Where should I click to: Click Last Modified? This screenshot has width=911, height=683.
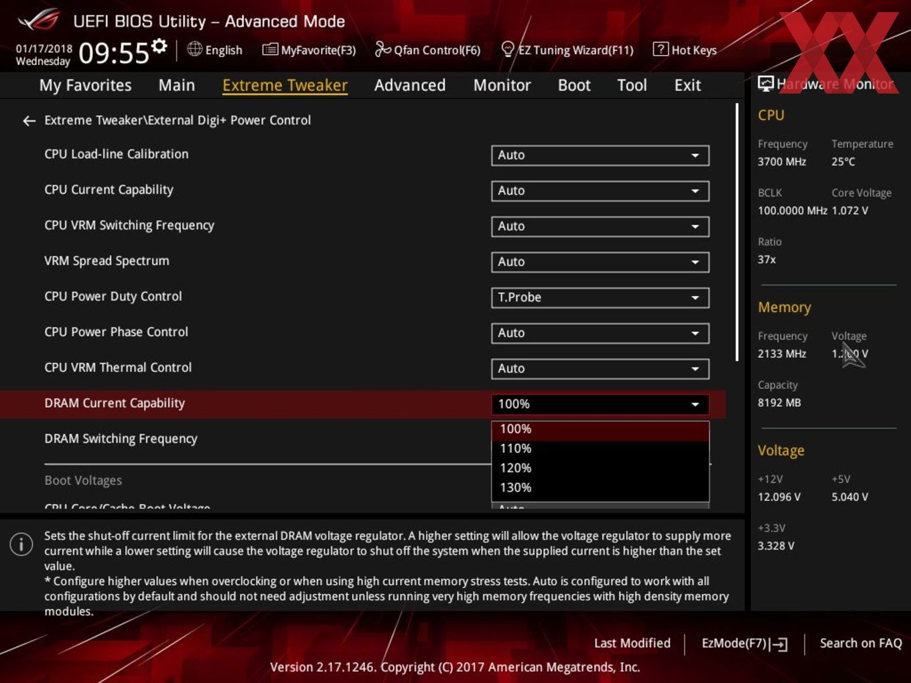[x=632, y=643]
